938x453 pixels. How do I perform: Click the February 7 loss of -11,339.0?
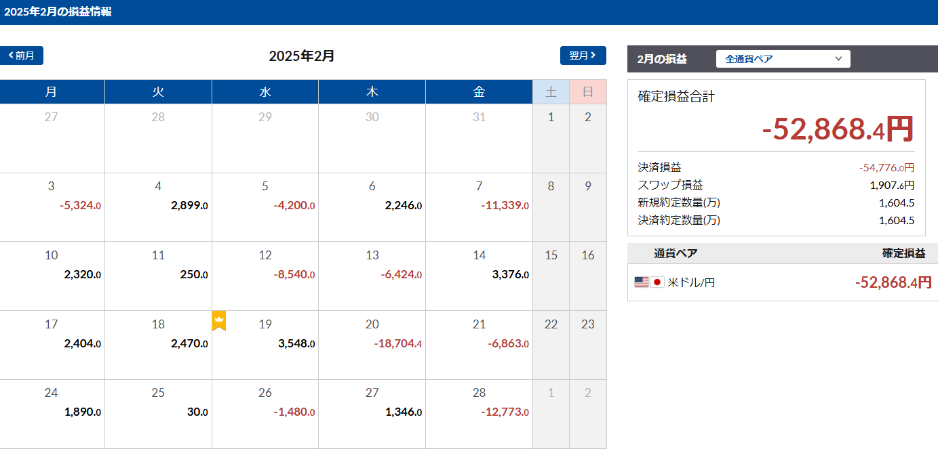505,206
